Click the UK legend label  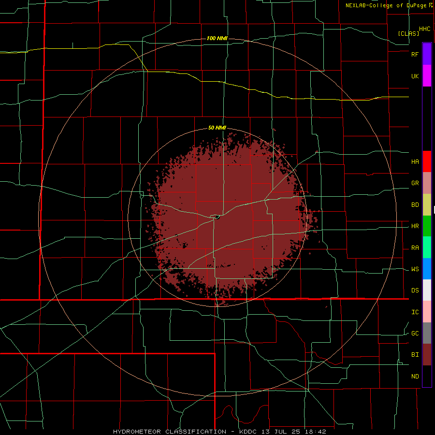[x=415, y=76]
